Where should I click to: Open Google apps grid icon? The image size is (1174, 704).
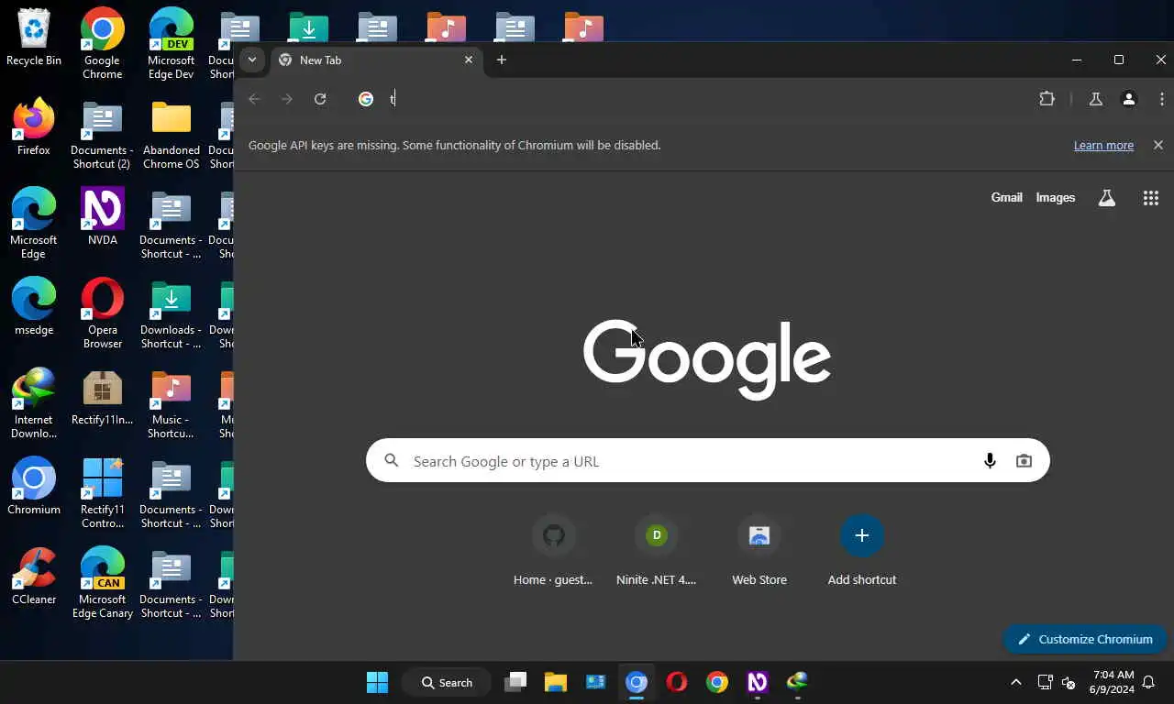click(1151, 198)
